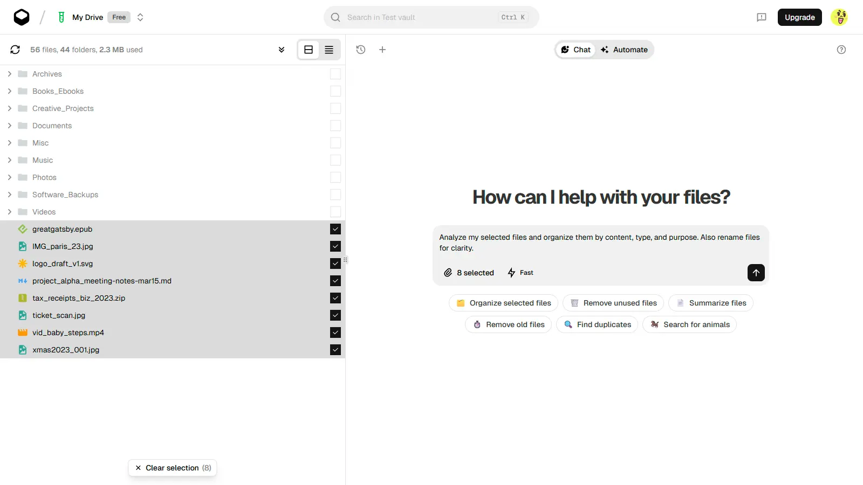Screen dimensions: 863x485
Task: Click the app logo home icon
Action: (22, 17)
